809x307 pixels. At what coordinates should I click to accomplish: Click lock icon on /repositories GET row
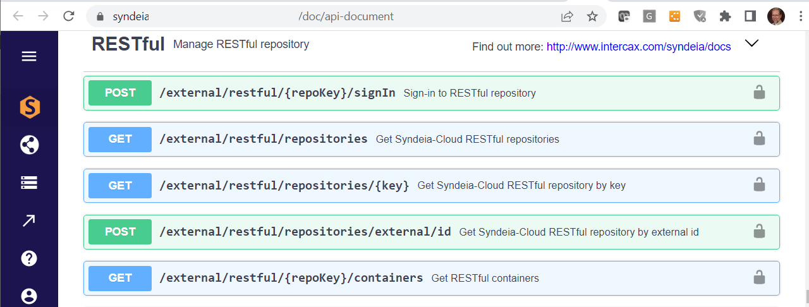coord(759,138)
